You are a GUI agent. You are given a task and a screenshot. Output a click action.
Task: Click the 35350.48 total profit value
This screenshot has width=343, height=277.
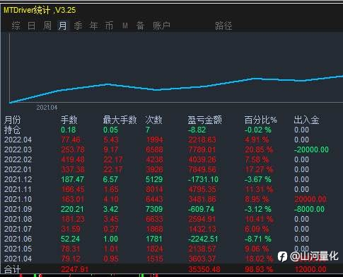point(204,269)
